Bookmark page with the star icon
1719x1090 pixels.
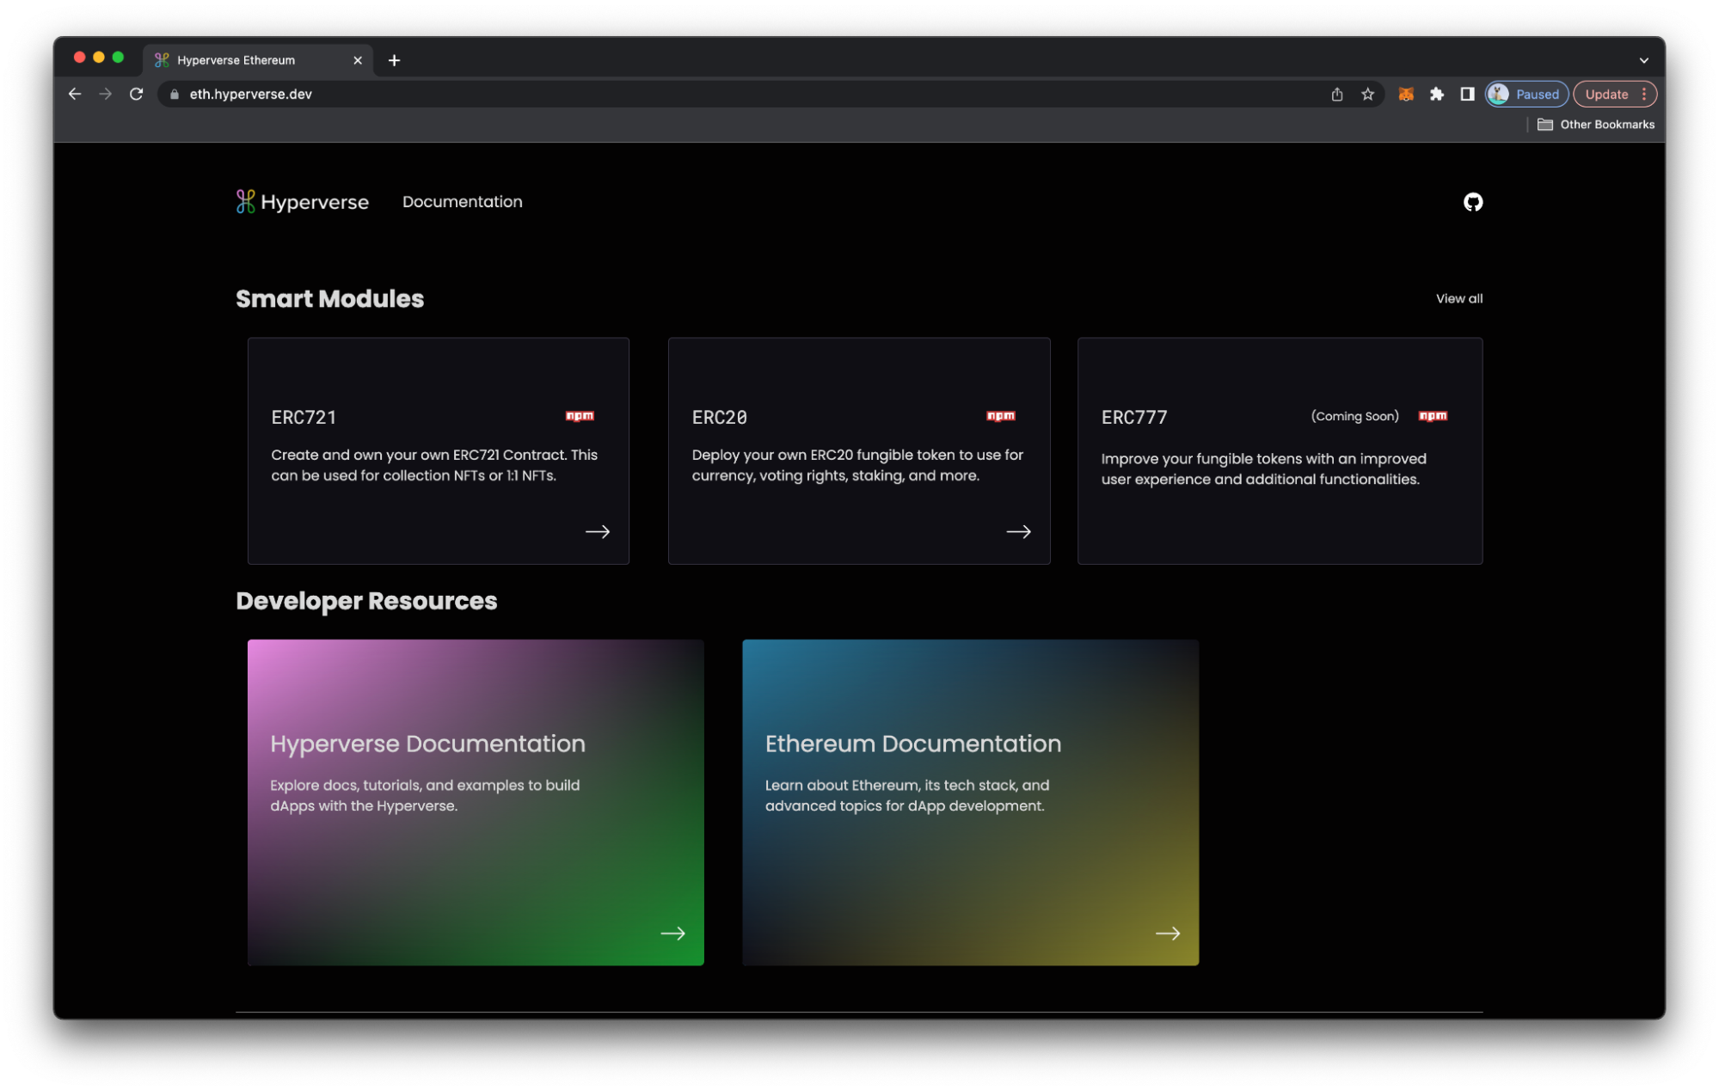1367,95
